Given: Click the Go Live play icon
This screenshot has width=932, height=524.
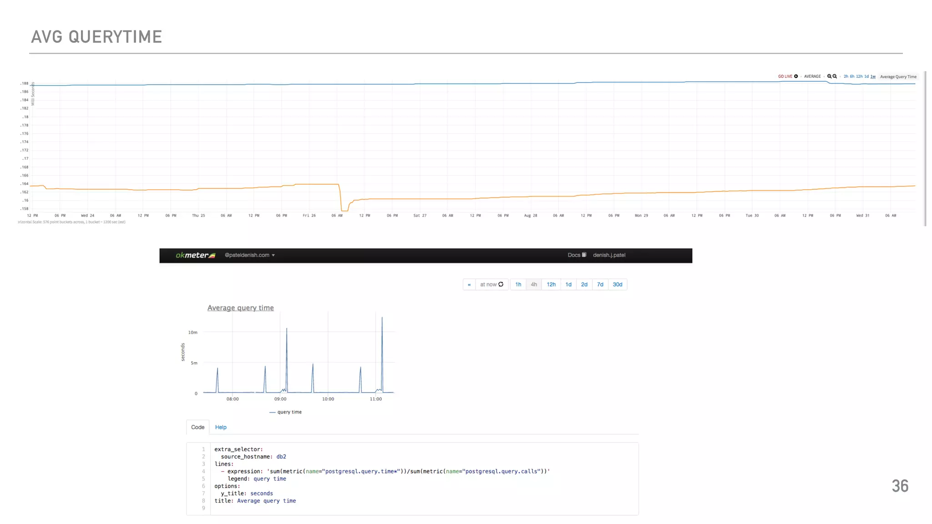Looking at the screenshot, I should click(x=796, y=76).
